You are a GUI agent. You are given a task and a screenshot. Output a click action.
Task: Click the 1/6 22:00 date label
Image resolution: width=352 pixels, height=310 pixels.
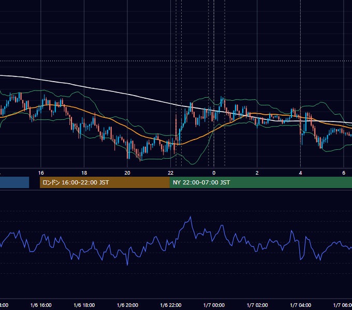coord(171,305)
